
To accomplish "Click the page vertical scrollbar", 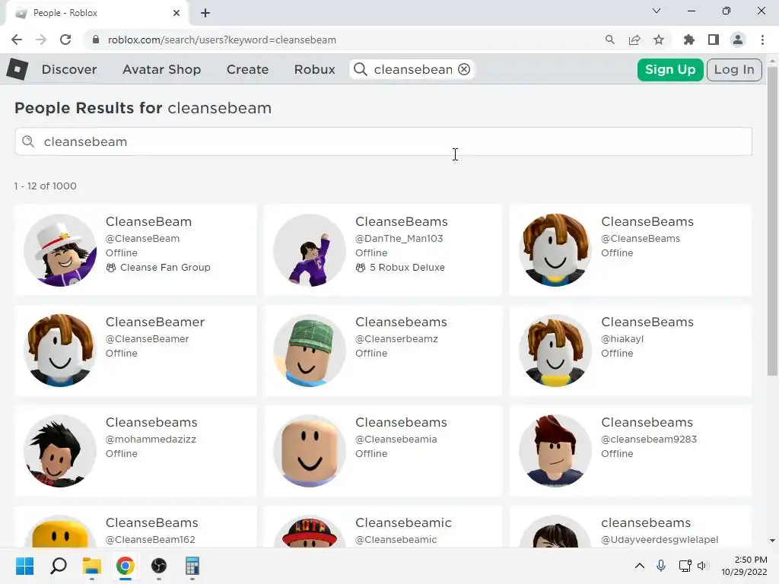I will pos(772,221).
